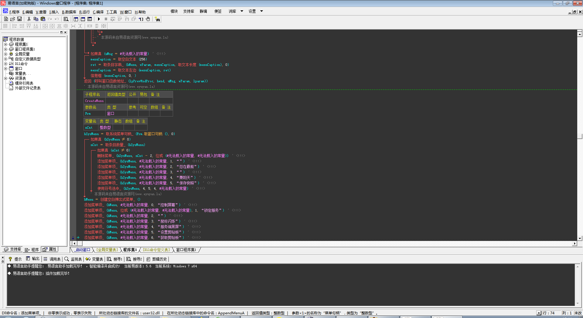Expand the 自定义数据类型 tree node
The height and width of the screenshot is (318, 583).
(5, 59)
